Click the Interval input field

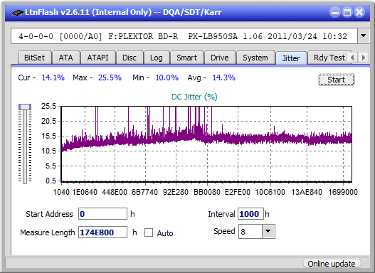click(250, 214)
